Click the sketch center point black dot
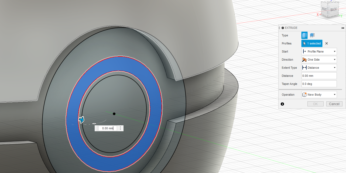Screen dimensions: 346x173 click(x=114, y=114)
